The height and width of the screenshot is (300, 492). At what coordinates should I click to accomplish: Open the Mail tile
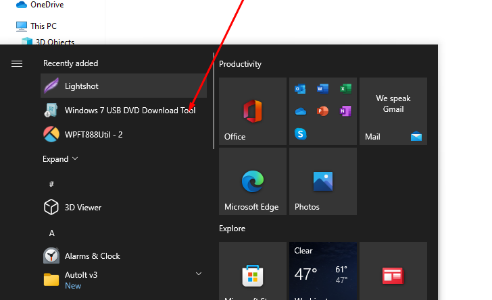(x=393, y=111)
